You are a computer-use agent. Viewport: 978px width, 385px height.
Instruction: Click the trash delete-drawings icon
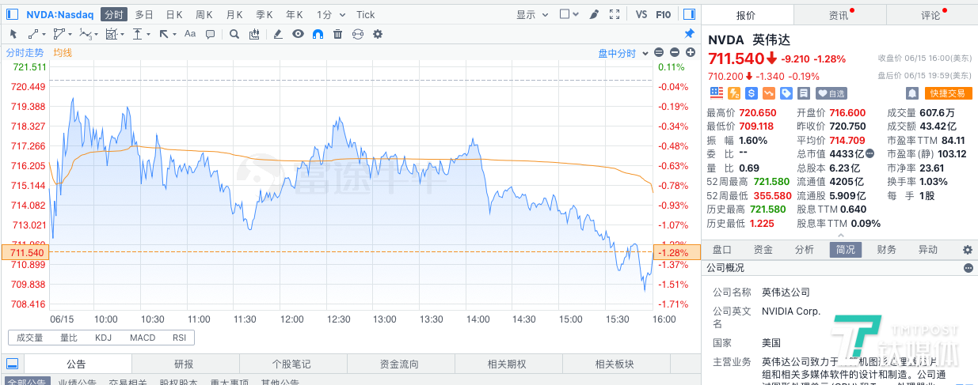pyautogui.click(x=338, y=34)
